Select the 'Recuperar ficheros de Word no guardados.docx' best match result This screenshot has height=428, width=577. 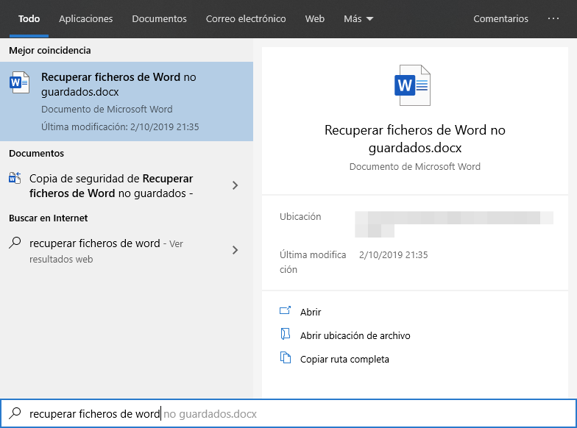click(127, 101)
